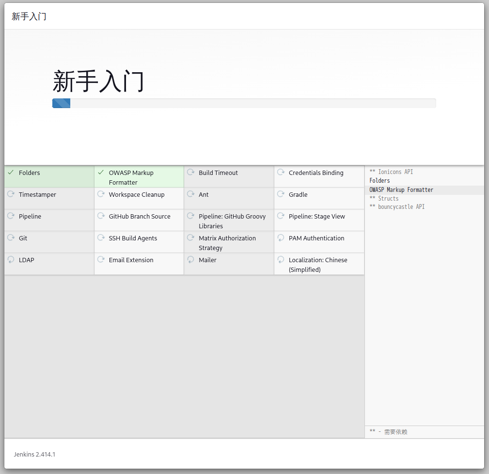Click the pending spinner icon for Build Timeout

click(190, 173)
